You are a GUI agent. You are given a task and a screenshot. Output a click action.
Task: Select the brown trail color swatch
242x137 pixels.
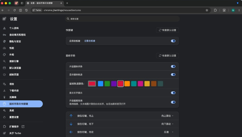tap(153, 84)
